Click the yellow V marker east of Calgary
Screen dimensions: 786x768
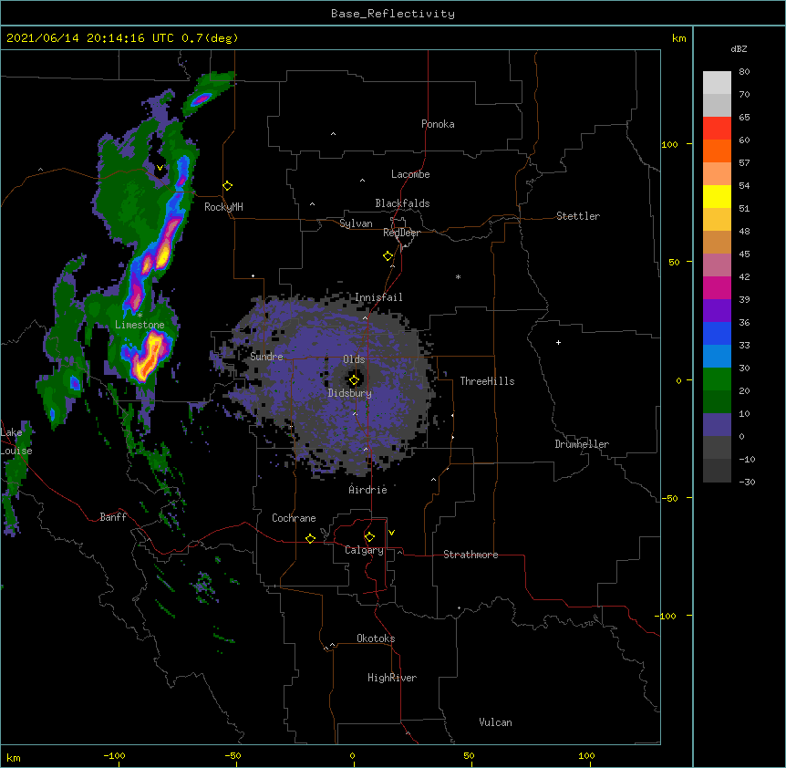(391, 533)
